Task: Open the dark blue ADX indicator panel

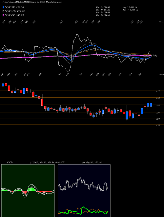Action: [x=84, y=191]
